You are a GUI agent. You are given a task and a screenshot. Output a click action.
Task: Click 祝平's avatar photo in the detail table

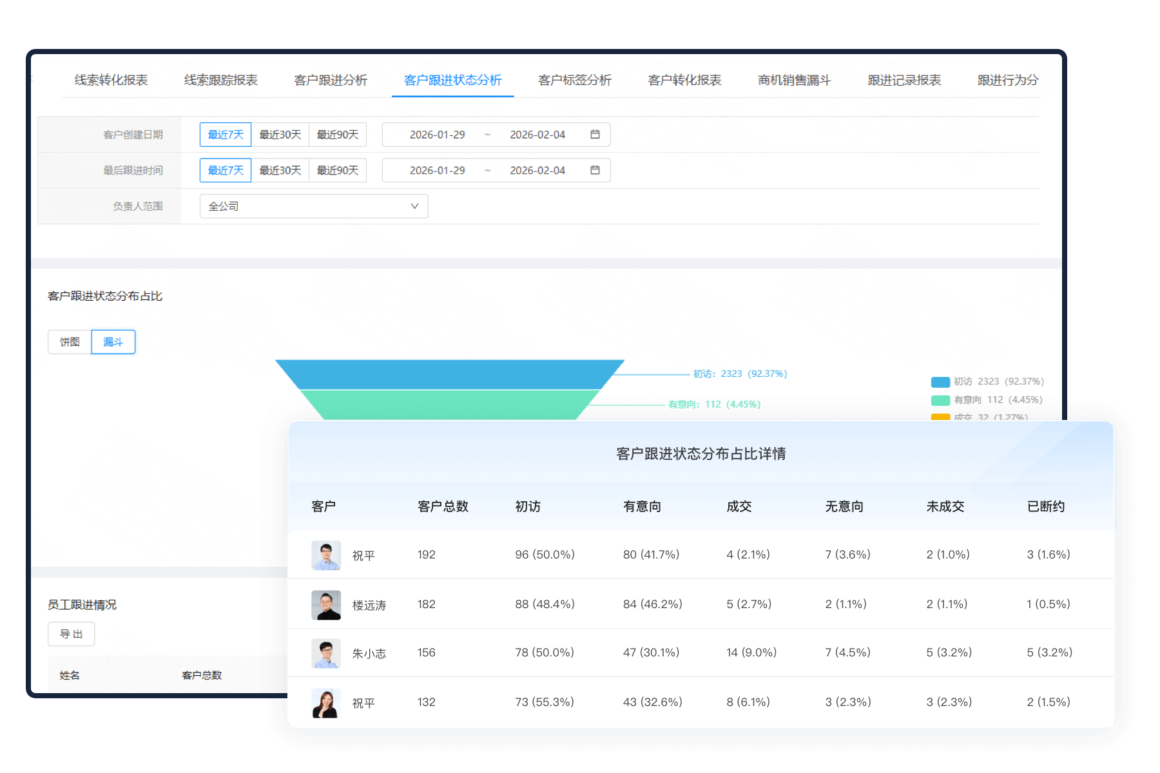[326, 555]
